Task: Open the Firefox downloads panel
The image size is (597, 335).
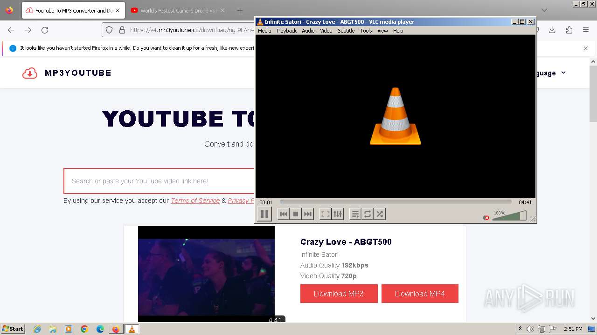Action: pos(552,30)
